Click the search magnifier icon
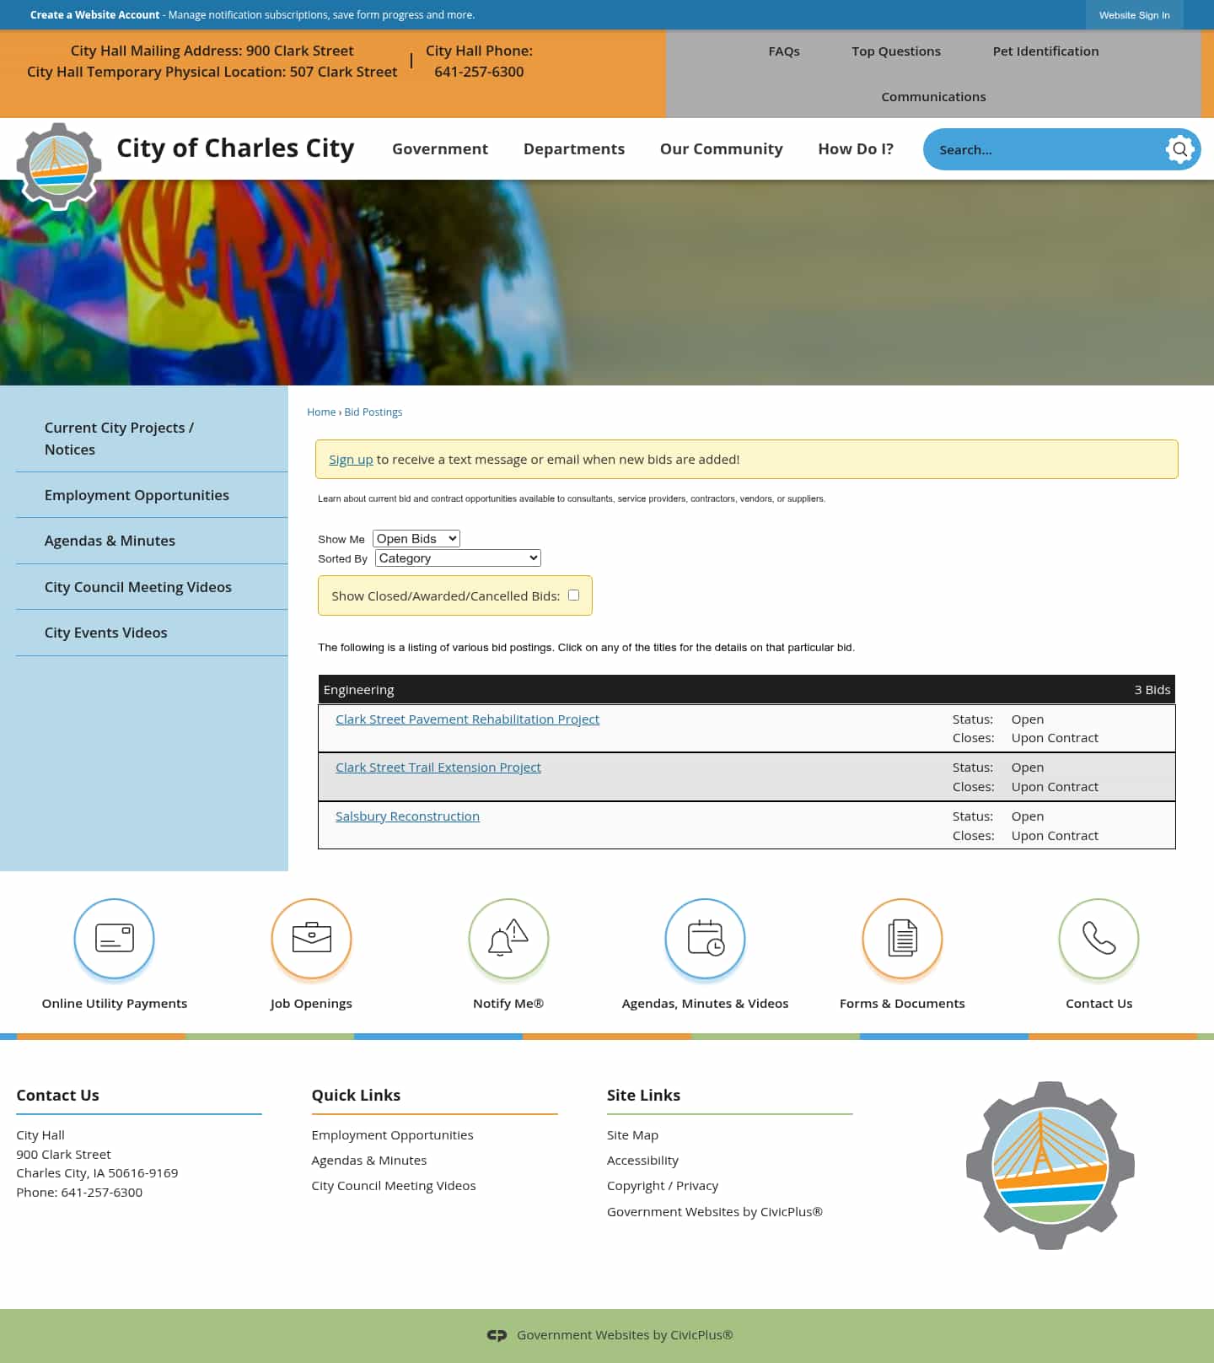The width and height of the screenshot is (1214, 1363). click(x=1179, y=149)
